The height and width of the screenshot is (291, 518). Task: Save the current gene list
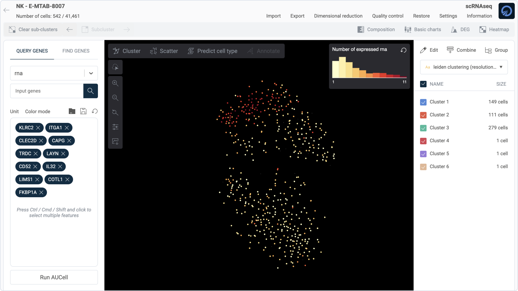[83, 111]
